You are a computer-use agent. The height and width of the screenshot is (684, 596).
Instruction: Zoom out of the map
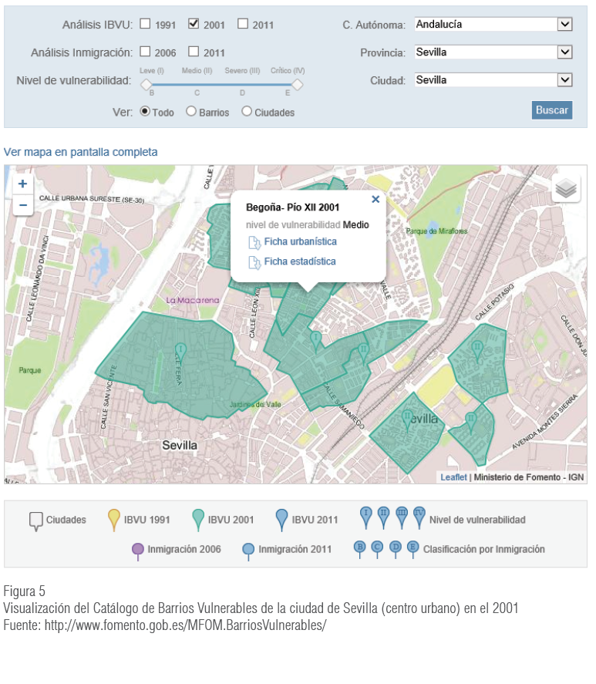click(22, 205)
